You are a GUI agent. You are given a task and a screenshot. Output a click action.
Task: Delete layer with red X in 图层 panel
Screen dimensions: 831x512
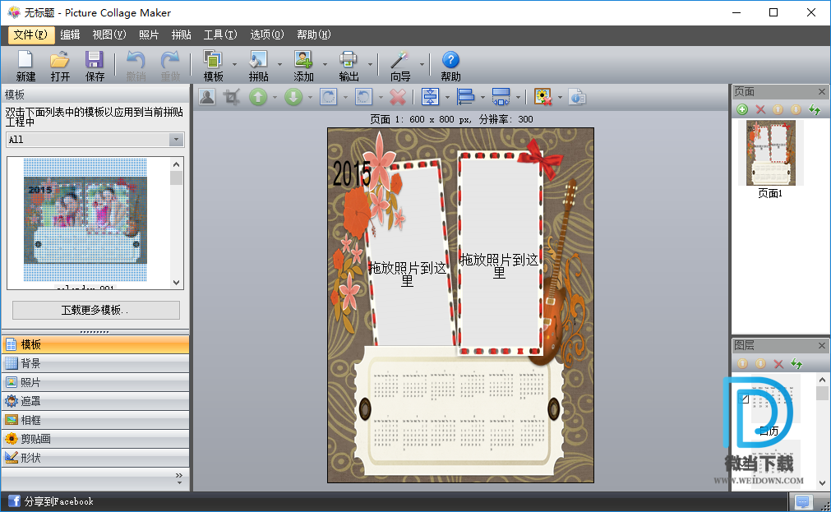pyautogui.click(x=778, y=363)
